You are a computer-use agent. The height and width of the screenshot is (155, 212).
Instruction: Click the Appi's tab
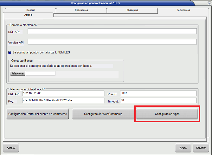point(29,15)
